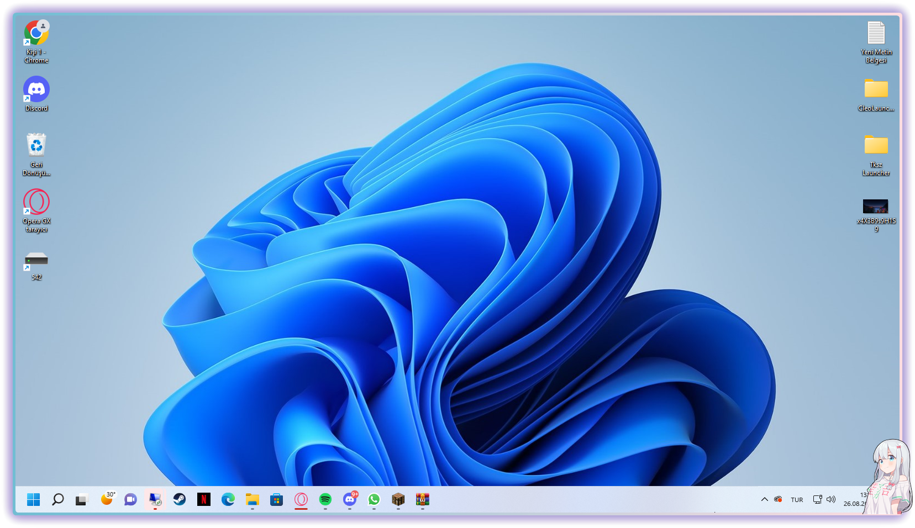Open Microsoft Edge from the taskbar
The image size is (915, 528).
tap(228, 500)
